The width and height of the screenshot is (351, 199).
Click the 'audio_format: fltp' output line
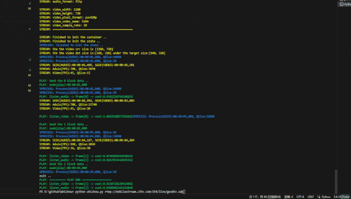[61, 2]
